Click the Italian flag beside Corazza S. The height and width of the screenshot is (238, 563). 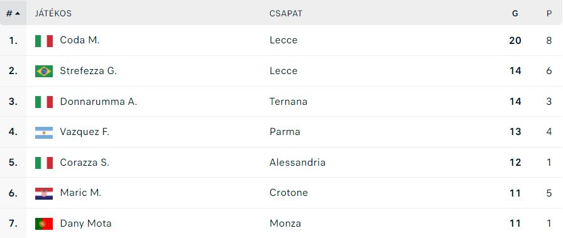tap(44, 163)
